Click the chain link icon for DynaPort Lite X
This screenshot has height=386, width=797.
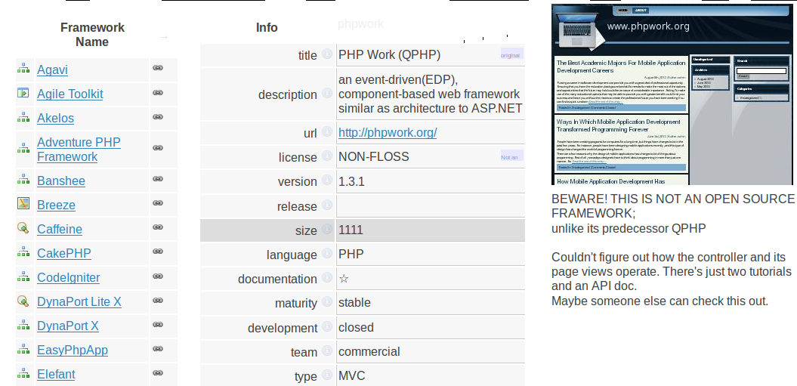tap(158, 300)
